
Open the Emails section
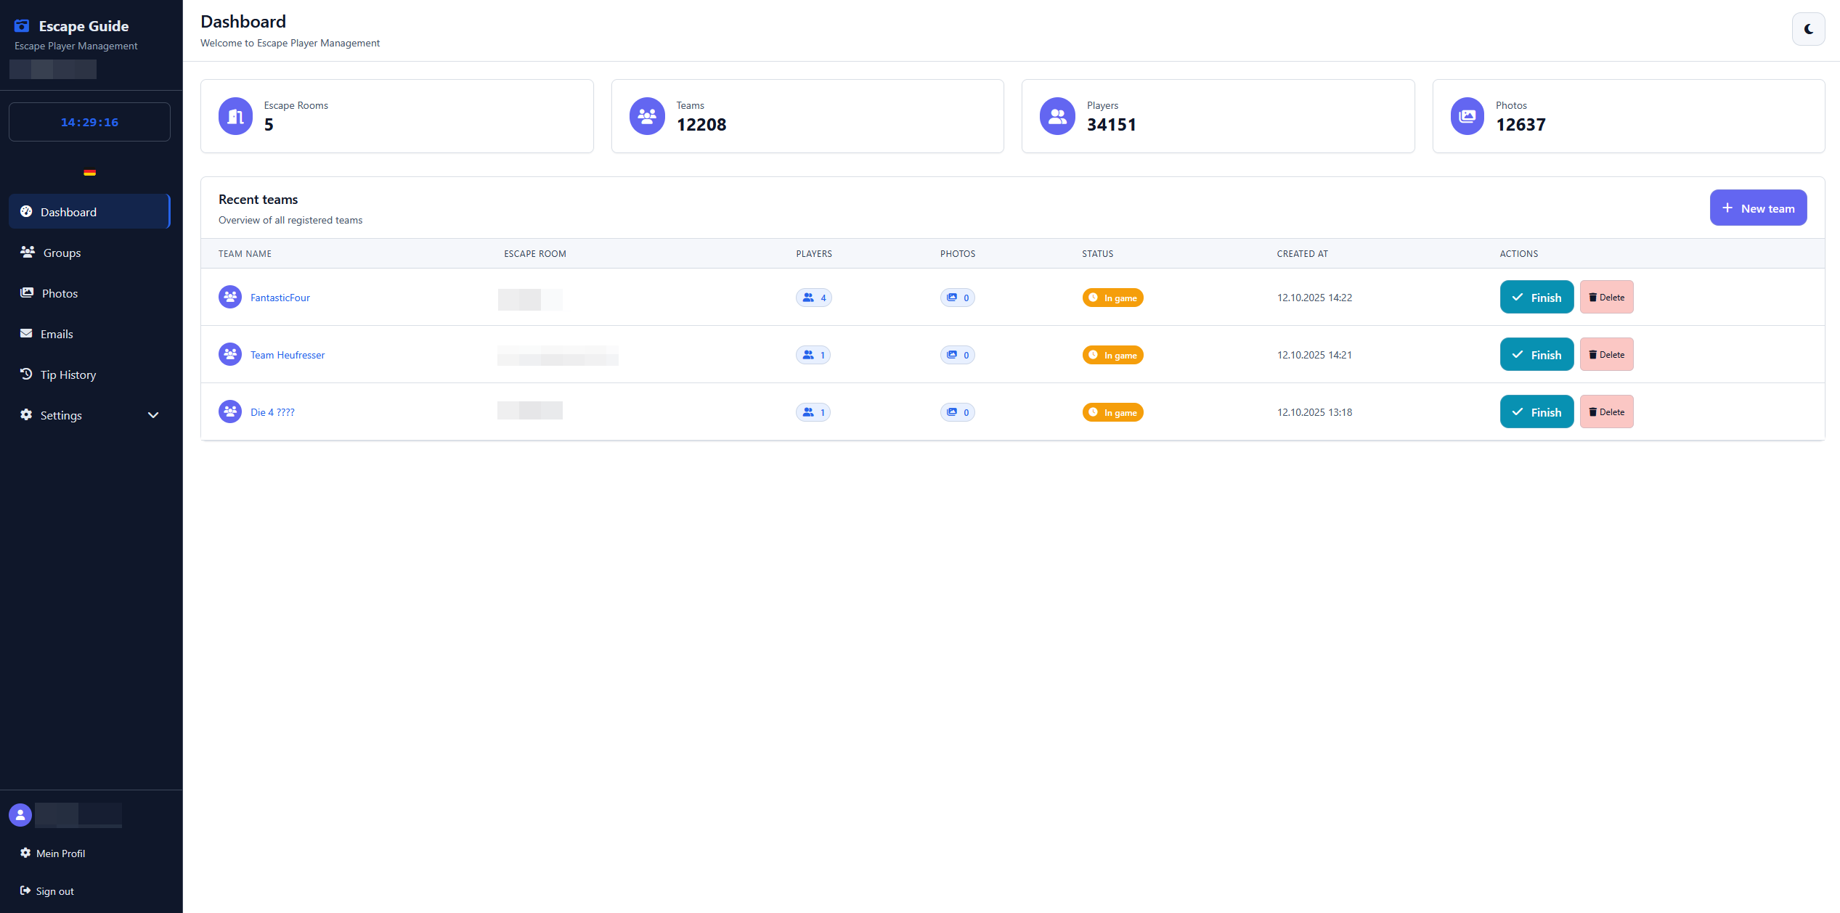56,334
